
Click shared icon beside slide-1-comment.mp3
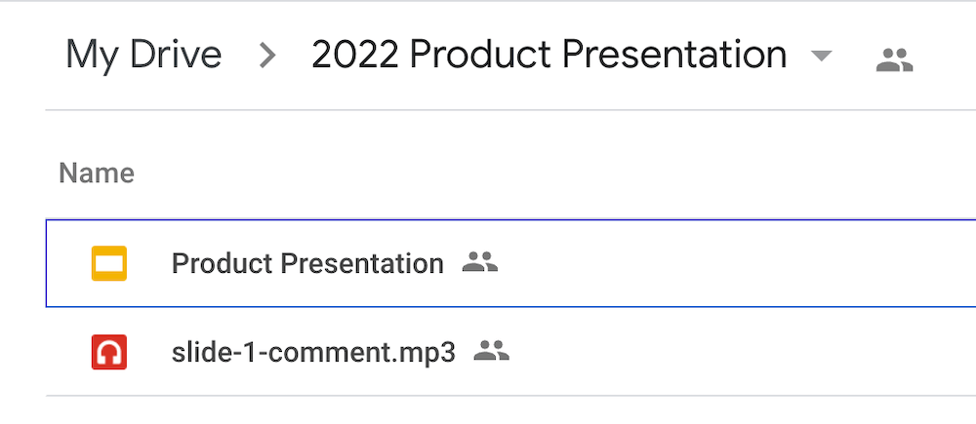[x=492, y=351]
